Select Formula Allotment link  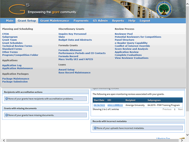point(70,50)
